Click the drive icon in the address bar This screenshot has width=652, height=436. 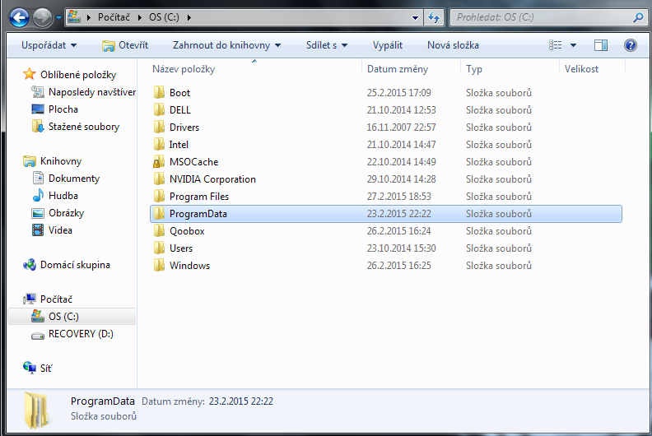click(x=74, y=17)
